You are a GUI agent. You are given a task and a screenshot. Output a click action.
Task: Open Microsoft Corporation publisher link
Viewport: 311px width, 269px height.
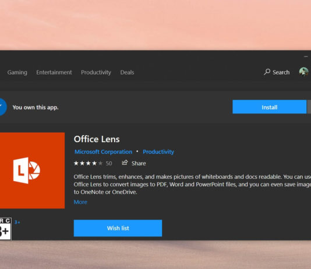point(103,151)
